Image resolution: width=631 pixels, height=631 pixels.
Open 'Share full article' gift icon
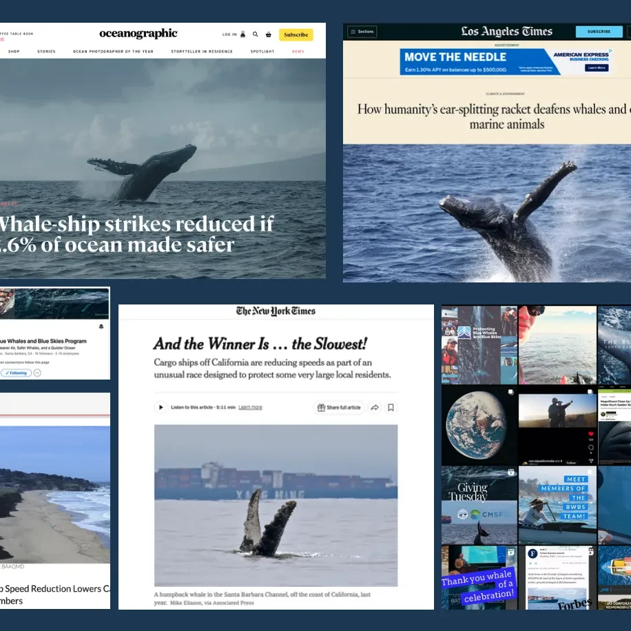click(x=338, y=407)
